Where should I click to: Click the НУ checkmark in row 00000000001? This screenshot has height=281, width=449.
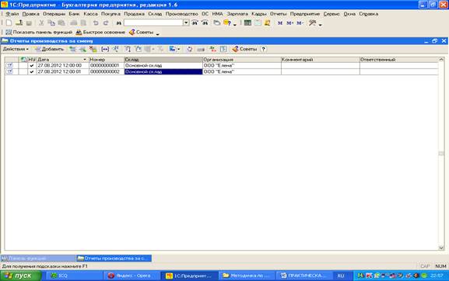point(31,66)
